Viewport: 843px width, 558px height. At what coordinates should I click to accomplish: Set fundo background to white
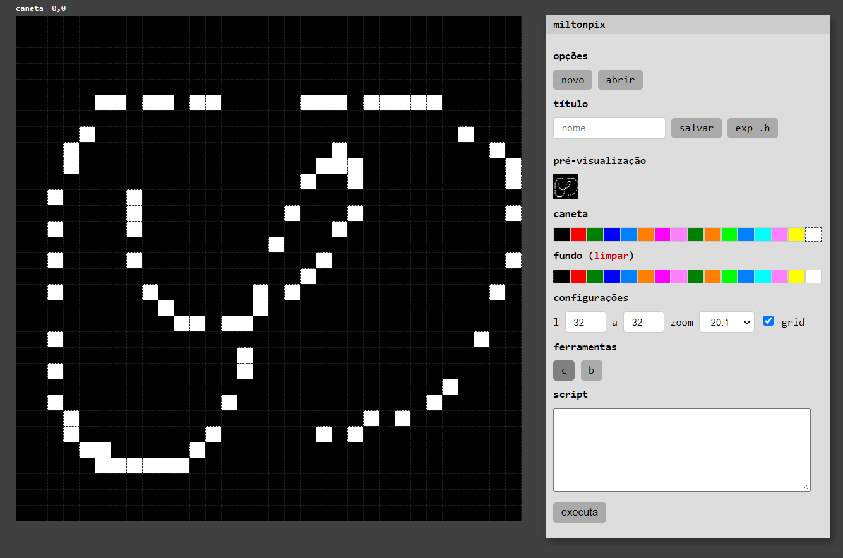813,276
